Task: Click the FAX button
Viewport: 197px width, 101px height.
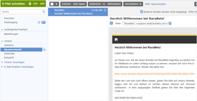Action: [x=35, y=4]
